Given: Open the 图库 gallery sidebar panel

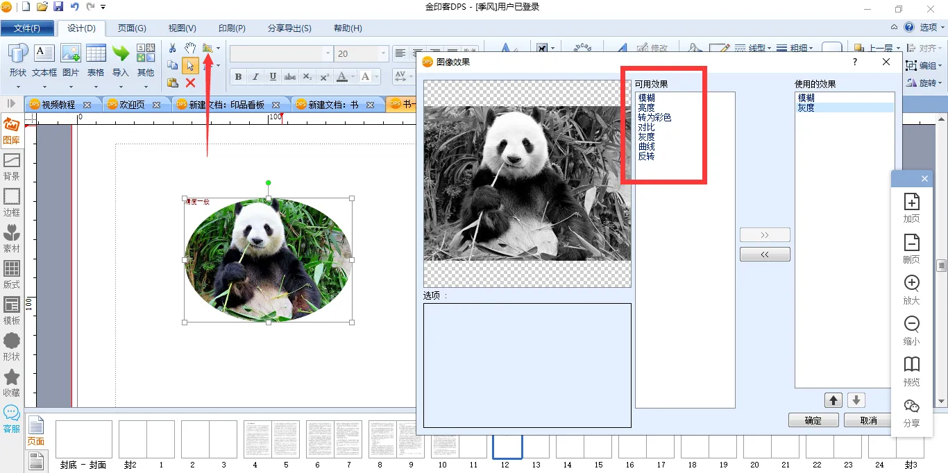Looking at the screenshot, I should [12, 131].
